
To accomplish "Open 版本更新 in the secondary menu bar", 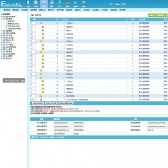I will 123,10.
